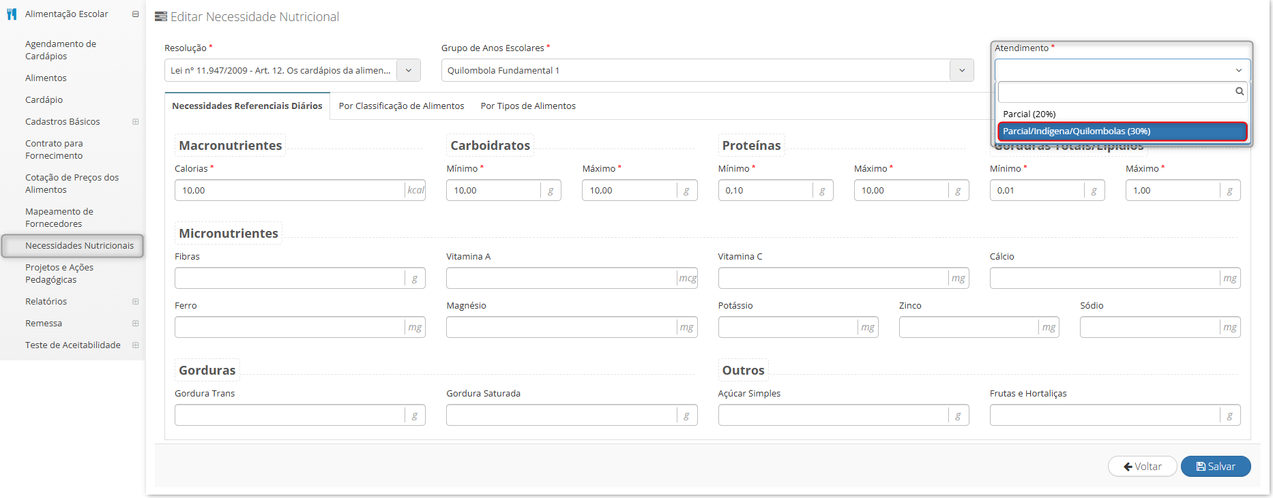1273x498 pixels.
Task: Click the Macronutrientes section heading
Action: (x=230, y=145)
